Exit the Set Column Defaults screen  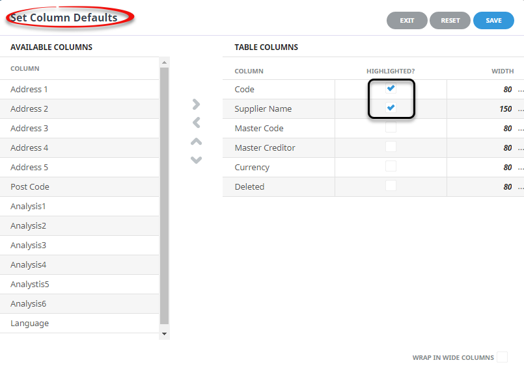[407, 21]
